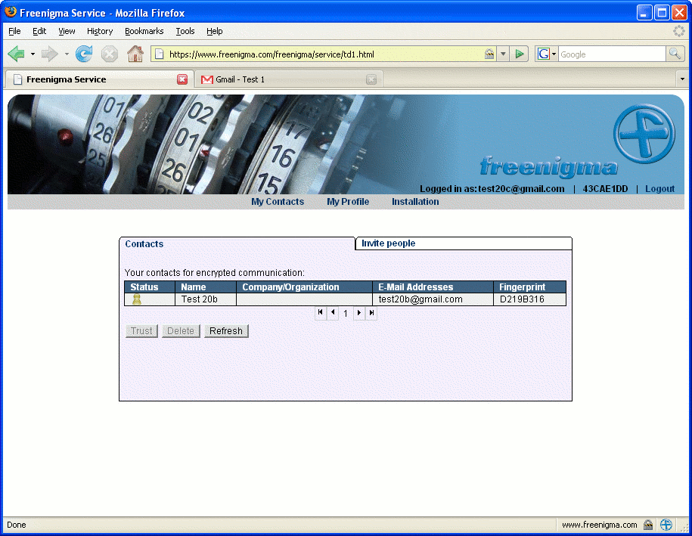Click the URL address field
The height and width of the screenshot is (536, 692).
click(x=324, y=54)
